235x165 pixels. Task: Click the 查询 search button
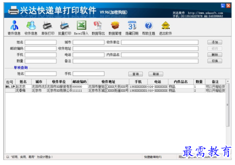pyautogui.click(x=136, y=74)
